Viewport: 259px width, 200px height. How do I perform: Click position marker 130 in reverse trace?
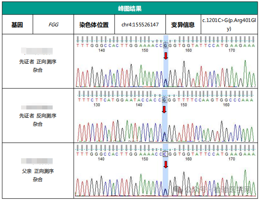pos(97,105)
